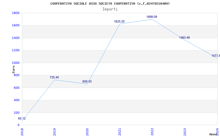The height and width of the screenshot is (137, 220).
Task: Select the 659.33 data label
Action: pyautogui.click(x=87, y=81)
